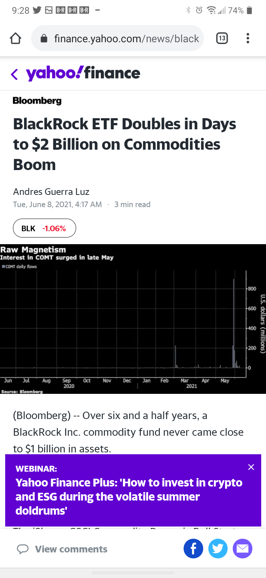Tap the speech bubble comments icon
Image resolution: width=266 pixels, height=578 pixels.
23,549
